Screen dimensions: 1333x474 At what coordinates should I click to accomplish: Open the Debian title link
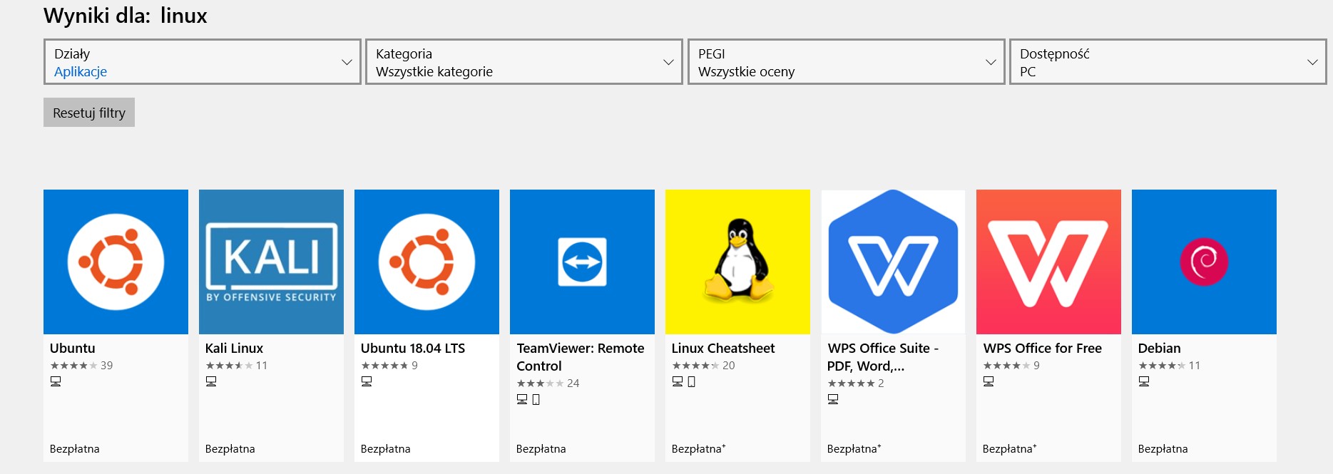click(1160, 348)
